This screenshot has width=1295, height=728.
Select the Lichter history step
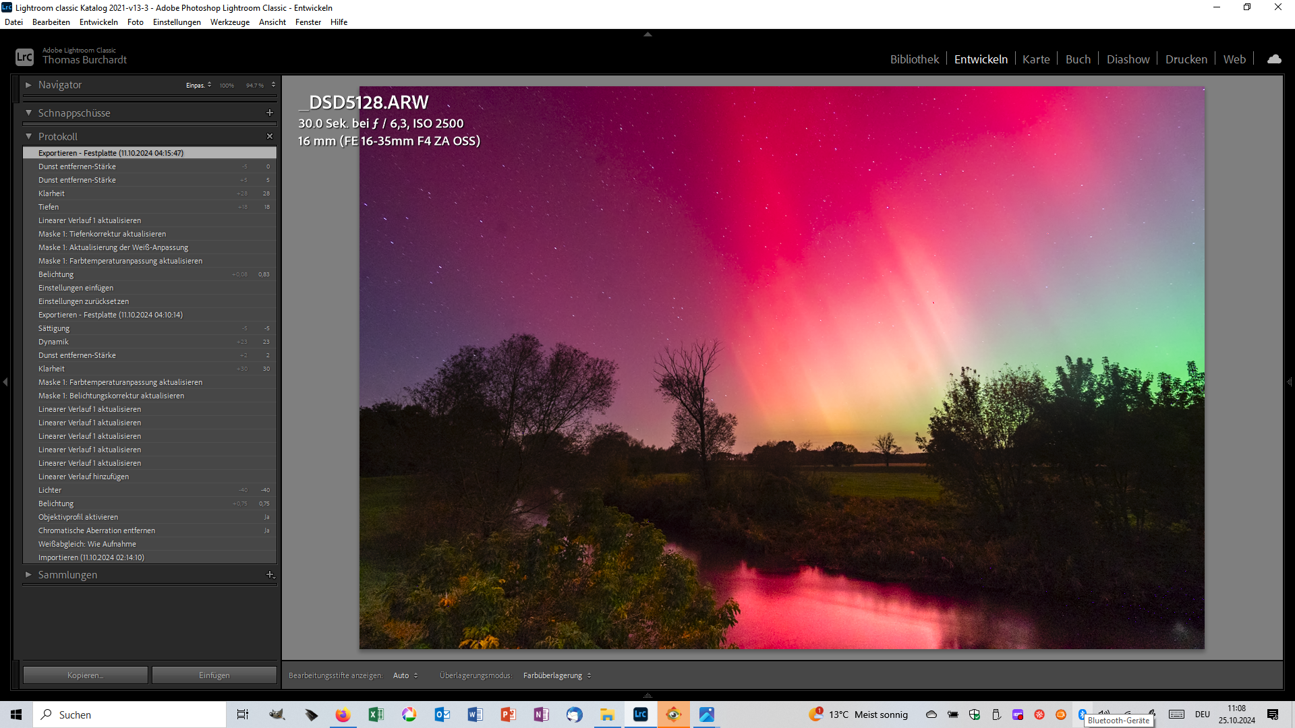(x=50, y=490)
